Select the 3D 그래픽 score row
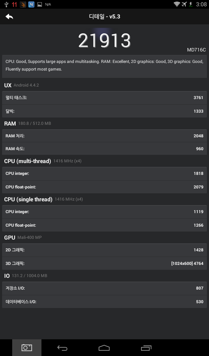 coord(104,264)
